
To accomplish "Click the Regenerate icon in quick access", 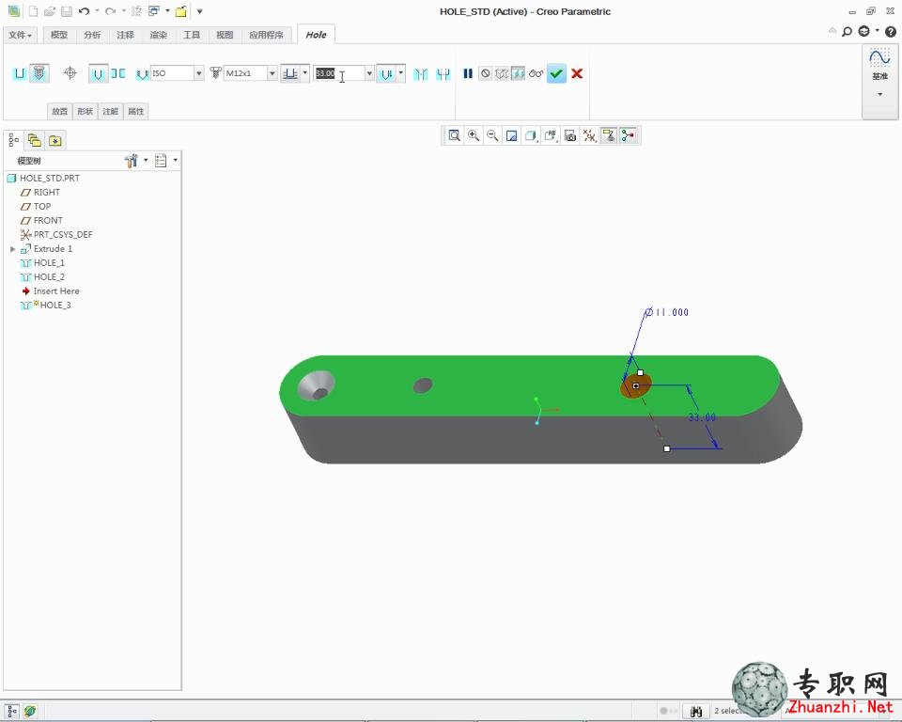I will coord(137,11).
